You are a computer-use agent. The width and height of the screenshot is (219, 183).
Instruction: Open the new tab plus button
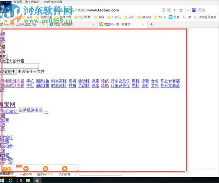point(151,24)
